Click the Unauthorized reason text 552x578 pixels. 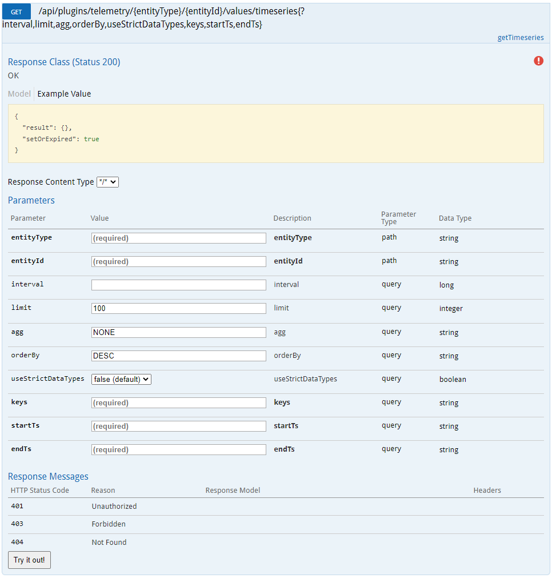click(114, 506)
